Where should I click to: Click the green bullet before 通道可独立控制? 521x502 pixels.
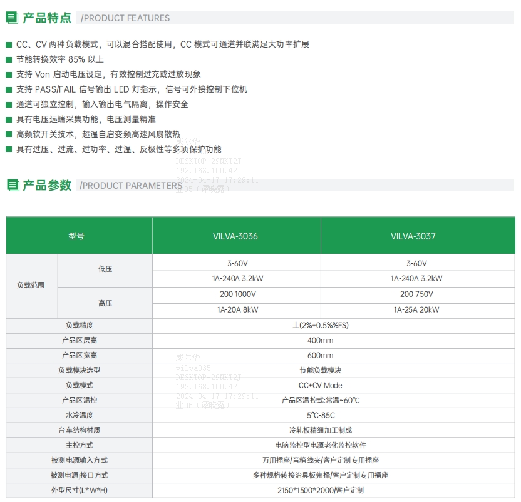click(8, 104)
